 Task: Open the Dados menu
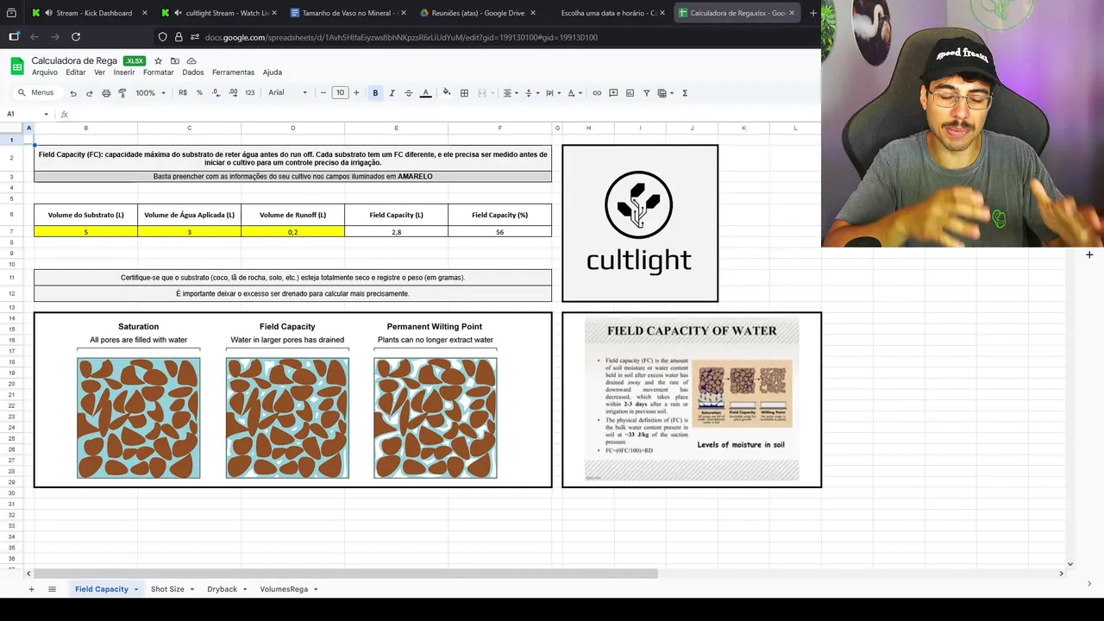pyautogui.click(x=193, y=72)
